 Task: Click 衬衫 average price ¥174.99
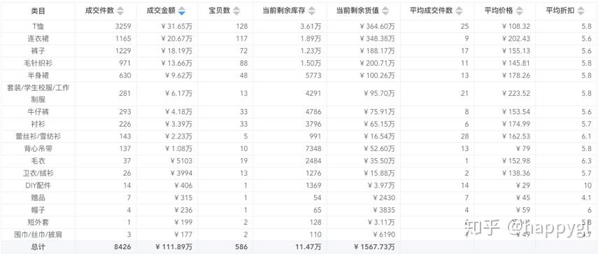click(516, 125)
